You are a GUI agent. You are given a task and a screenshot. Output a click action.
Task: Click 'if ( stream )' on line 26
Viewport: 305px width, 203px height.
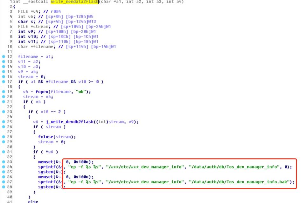(x=49, y=127)
